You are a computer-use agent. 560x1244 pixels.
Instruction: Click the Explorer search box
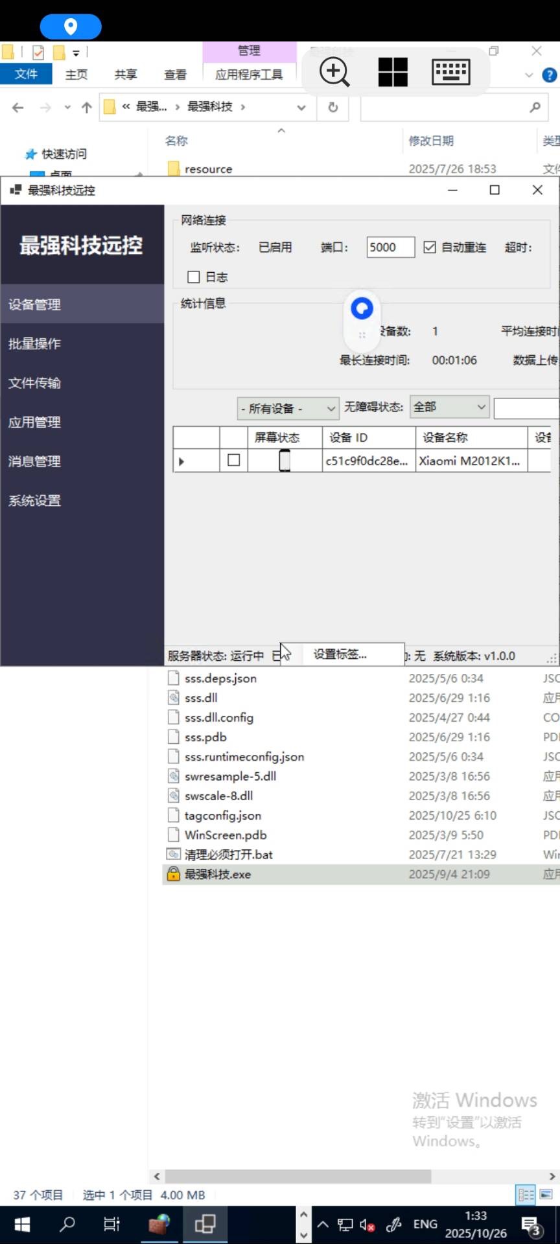pos(454,107)
